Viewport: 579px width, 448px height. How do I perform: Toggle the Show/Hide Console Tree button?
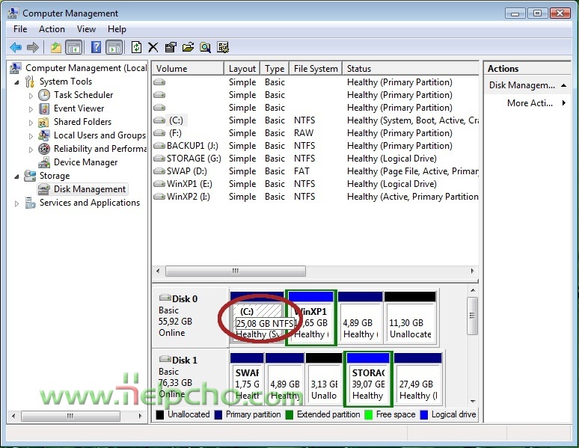(x=74, y=47)
